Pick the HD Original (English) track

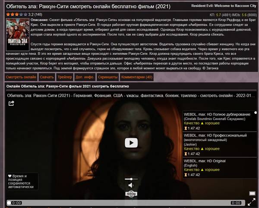220,168
